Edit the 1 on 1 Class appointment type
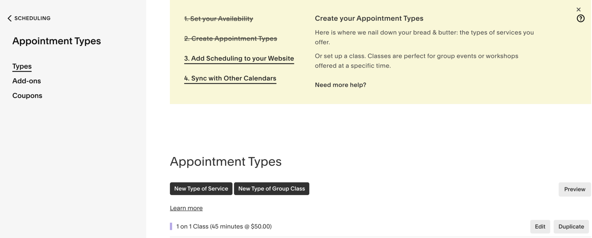Screen dimensions: 592x238 coord(540,226)
